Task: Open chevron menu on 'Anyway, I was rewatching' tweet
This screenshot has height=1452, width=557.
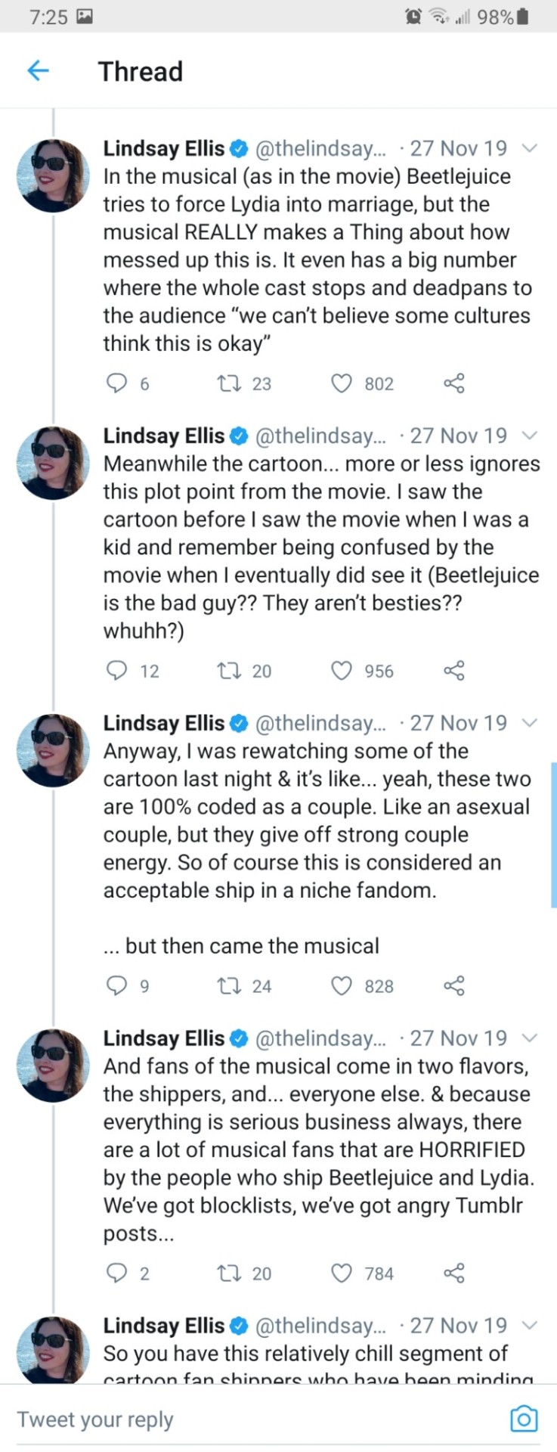Action: pos(531,723)
